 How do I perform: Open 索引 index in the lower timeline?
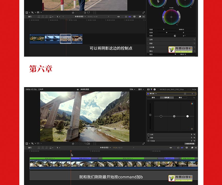pyautogui.click(x=30, y=148)
